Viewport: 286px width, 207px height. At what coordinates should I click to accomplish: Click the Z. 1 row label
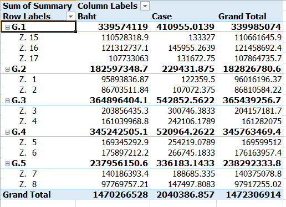pyautogui.click(x=28, y=79)
